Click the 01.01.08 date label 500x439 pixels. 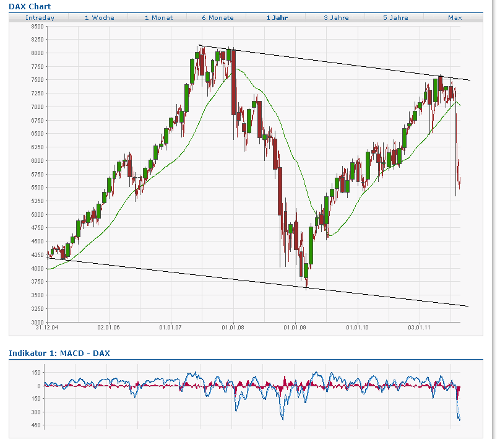pos(233,328)
